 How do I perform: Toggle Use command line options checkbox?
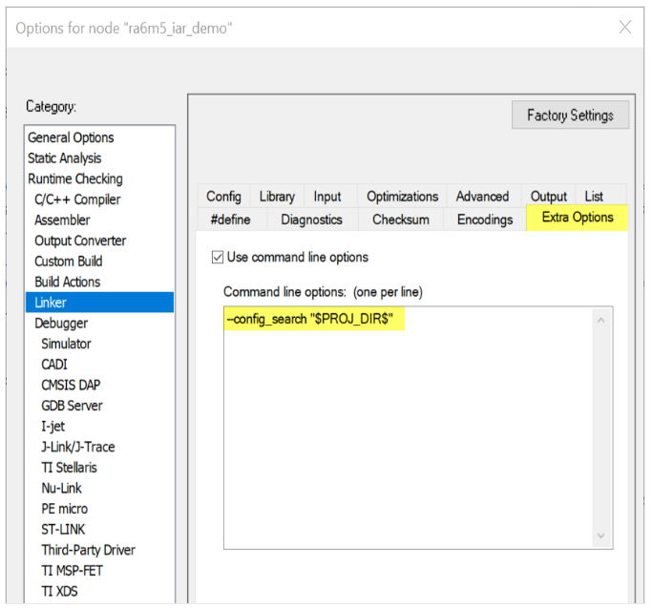218,258
